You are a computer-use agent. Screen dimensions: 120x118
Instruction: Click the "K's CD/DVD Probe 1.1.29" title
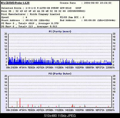click(x=15, y=3)
